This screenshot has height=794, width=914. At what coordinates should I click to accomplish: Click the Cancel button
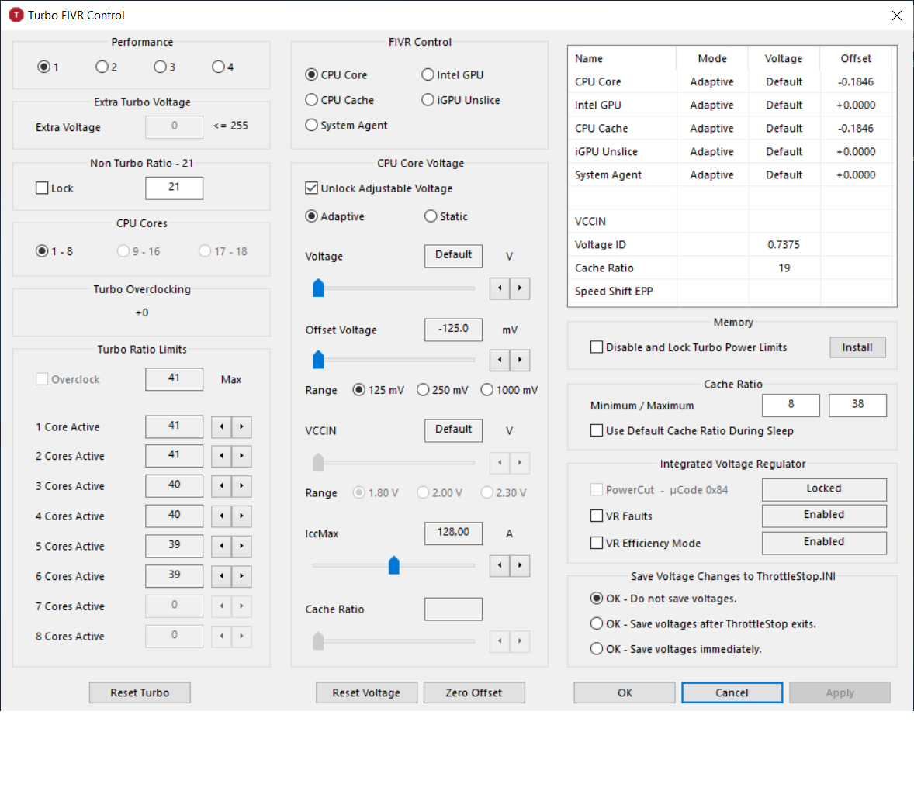732,692
